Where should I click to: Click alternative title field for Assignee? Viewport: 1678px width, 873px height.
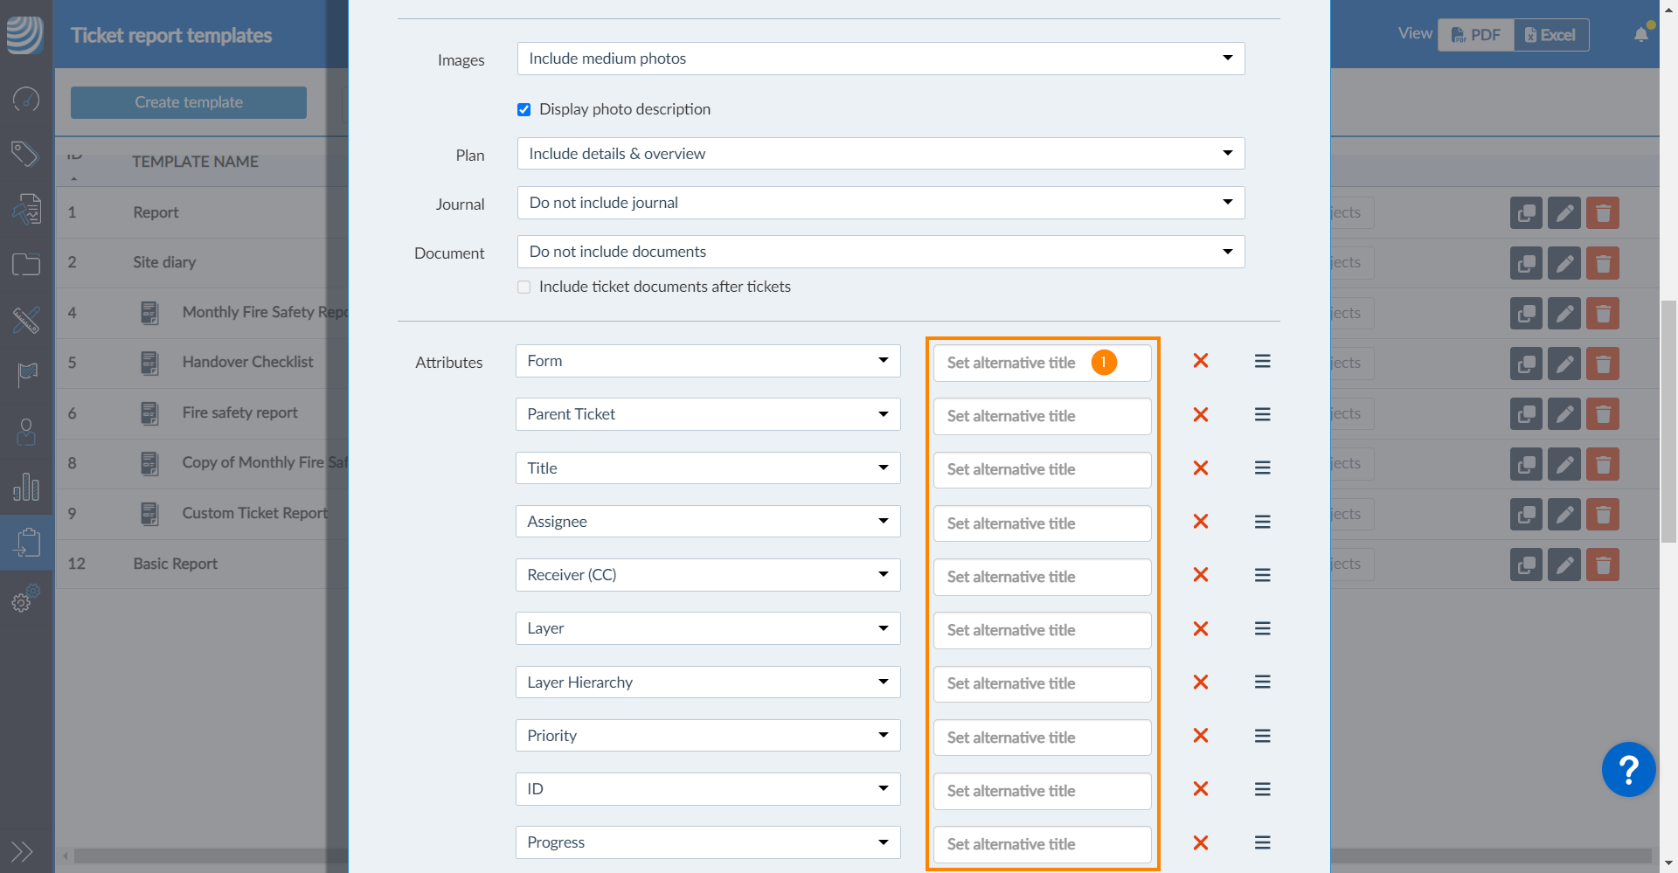coord(1042,523)
